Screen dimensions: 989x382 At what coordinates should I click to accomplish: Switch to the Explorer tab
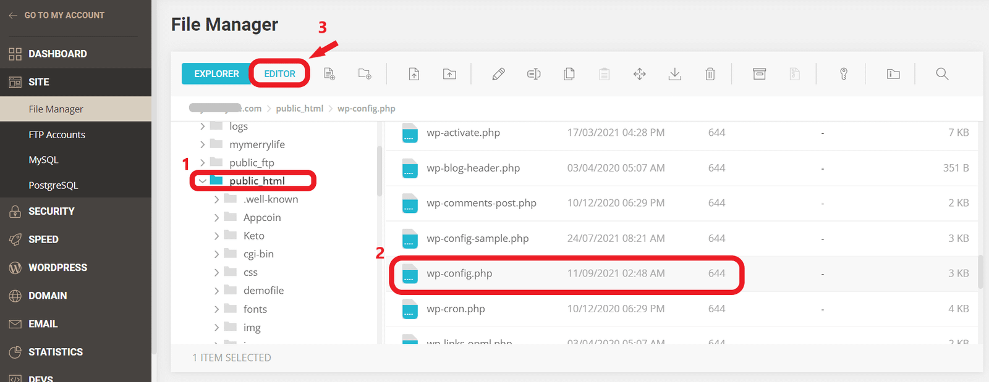(x=216, y=74)
